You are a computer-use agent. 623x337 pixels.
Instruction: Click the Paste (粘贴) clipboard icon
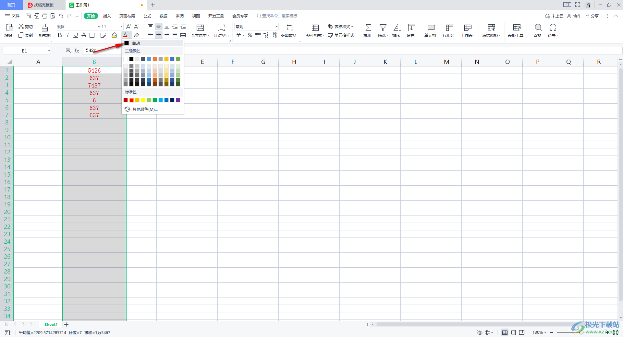pyautogui.click(x=9, y=28)
